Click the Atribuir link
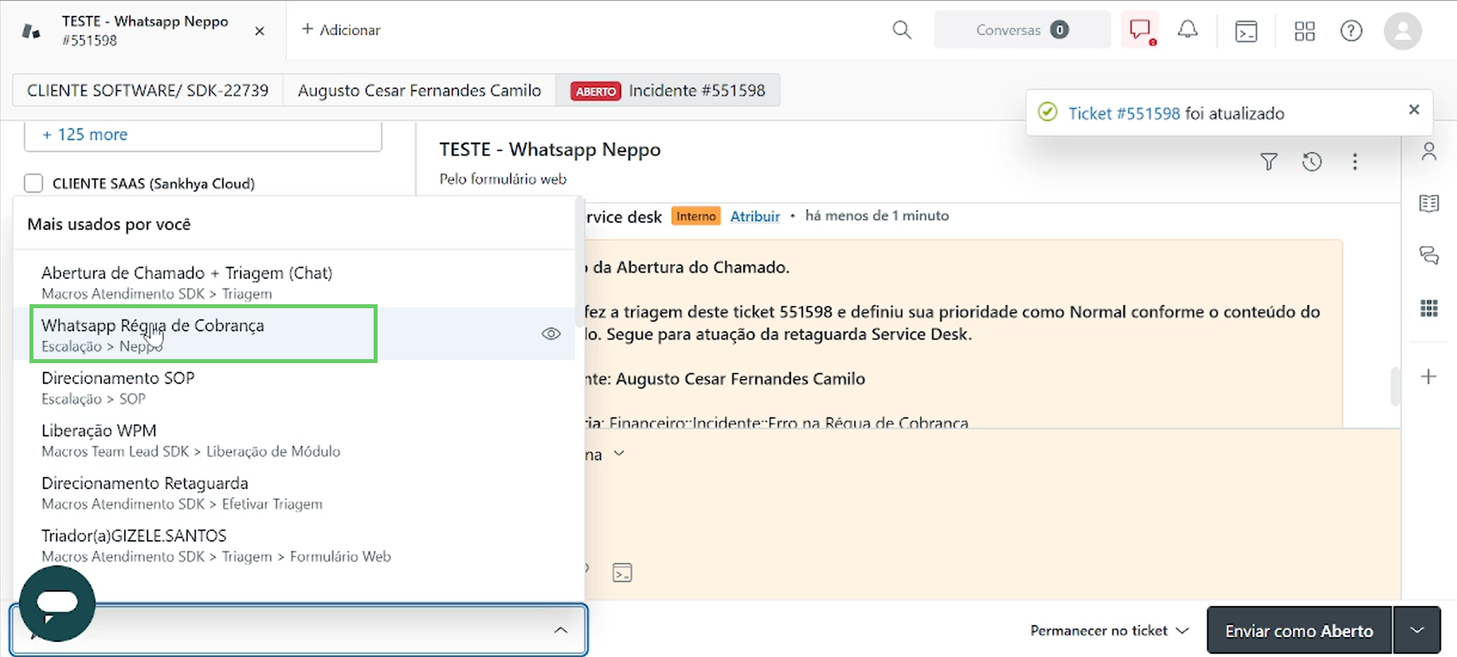This screenshot has height=657, width=1457. pyautogui.click(x=755, y=216)
